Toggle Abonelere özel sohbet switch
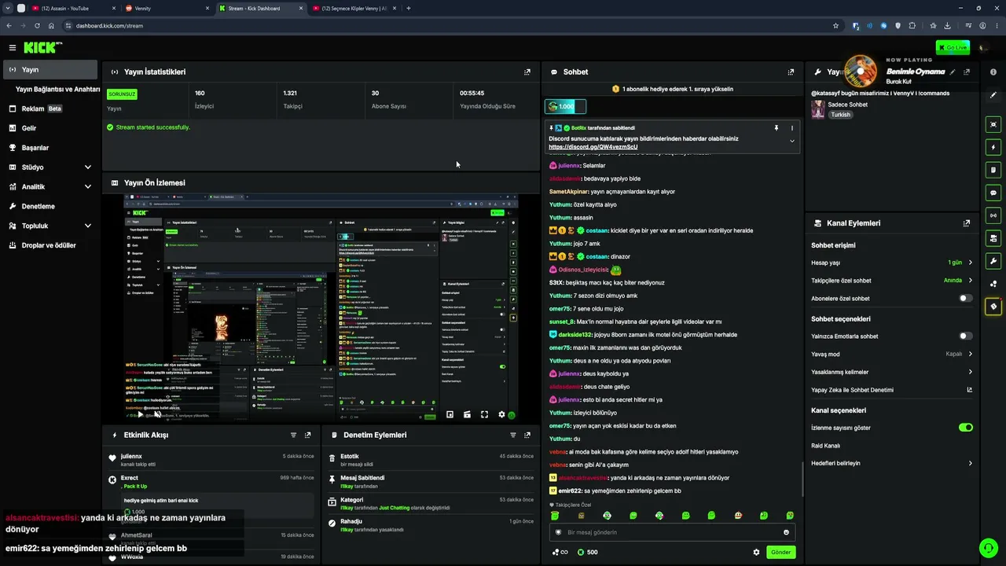This screenshot has width=1006, height=566. click(965, 299)
